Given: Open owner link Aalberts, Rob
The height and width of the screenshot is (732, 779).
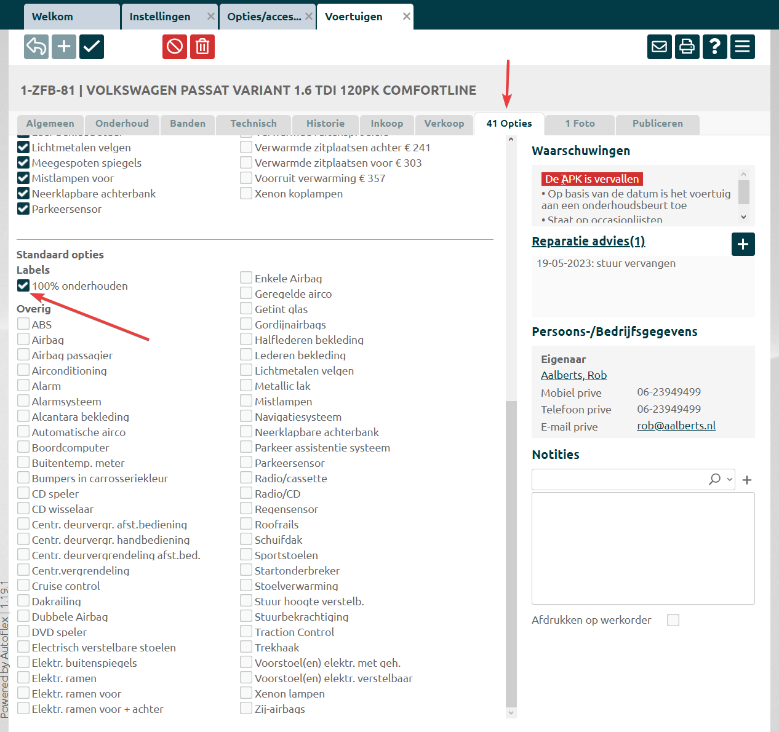Looking at the screenshot, I should click(573, 375).
